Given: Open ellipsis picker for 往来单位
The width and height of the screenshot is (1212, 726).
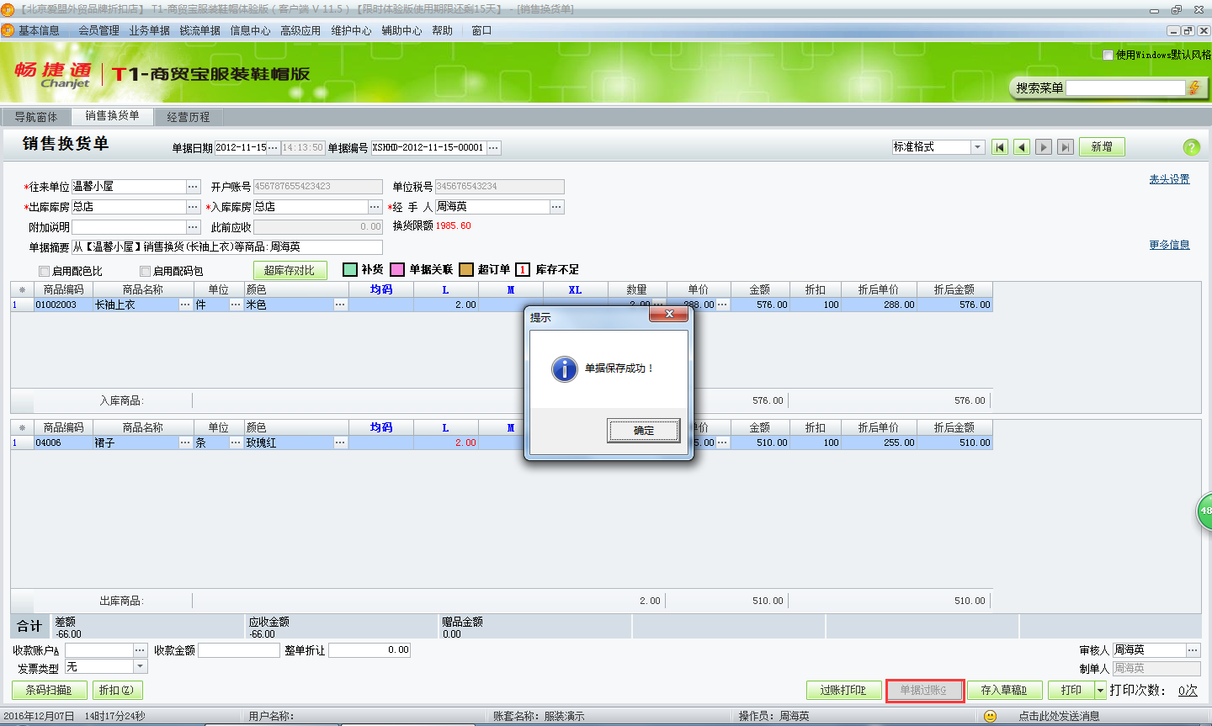Looking at the screenshot, I should pos(194,187).
